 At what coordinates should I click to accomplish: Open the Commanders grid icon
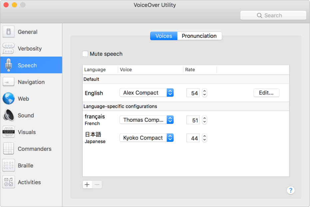coord(9,149)
